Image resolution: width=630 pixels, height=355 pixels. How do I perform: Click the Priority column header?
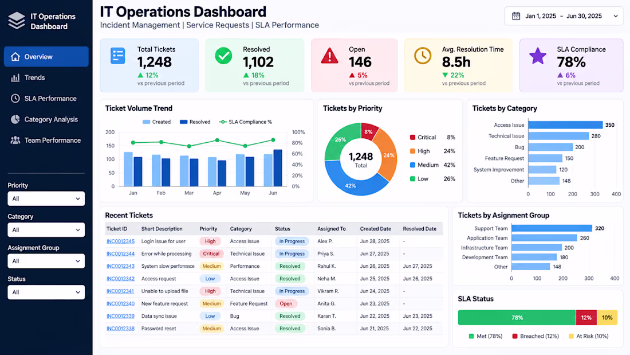click(x=208, y=229)
